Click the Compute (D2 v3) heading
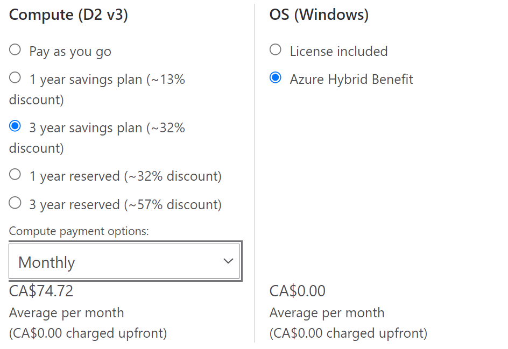 coord(68,15)
